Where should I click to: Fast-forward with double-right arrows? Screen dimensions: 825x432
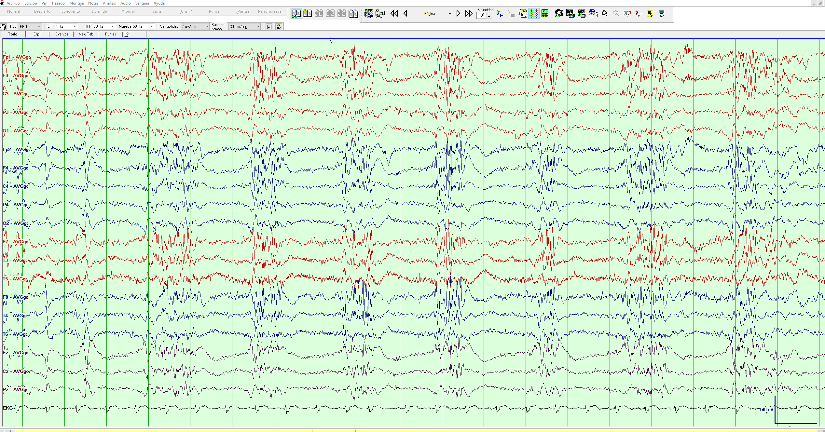[469, 13]
